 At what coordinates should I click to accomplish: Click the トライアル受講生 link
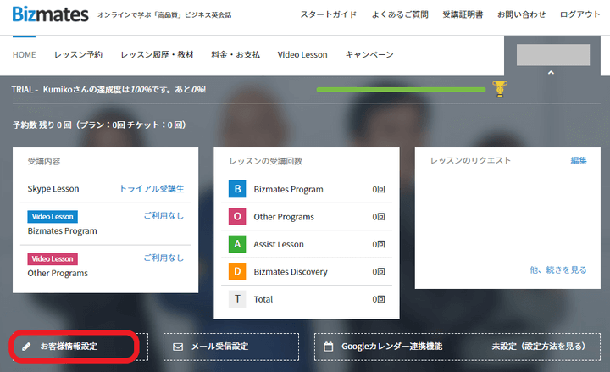coord(152,189)
